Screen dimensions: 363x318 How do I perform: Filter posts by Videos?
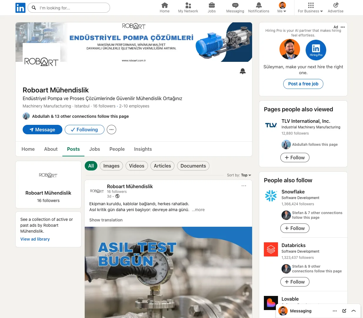[136, 166]
